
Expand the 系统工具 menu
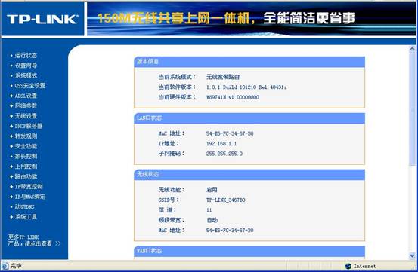point(26,217)
